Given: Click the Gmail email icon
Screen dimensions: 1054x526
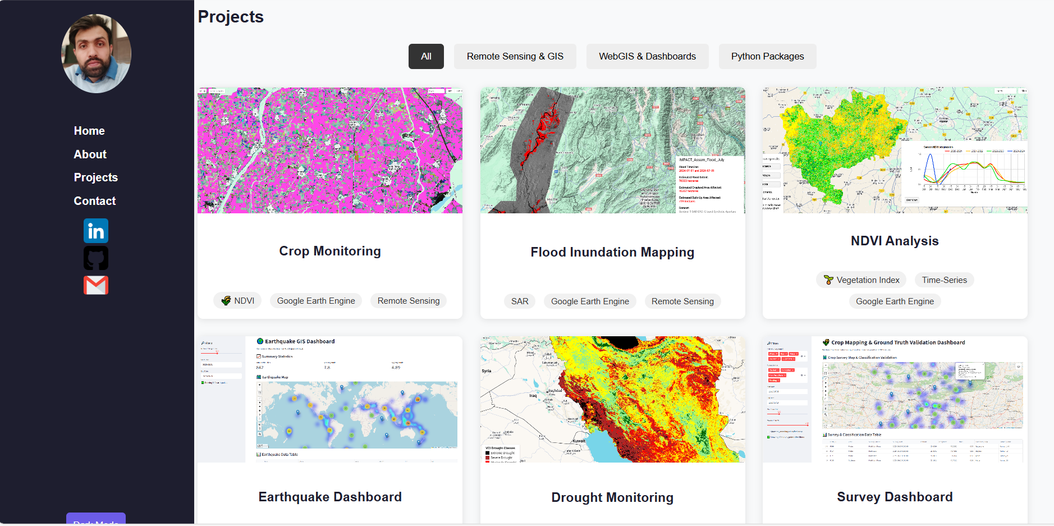Looking at the screenshot, I should [x=96, y=285].
